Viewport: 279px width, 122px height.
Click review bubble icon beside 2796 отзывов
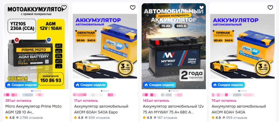pos(17,118)
